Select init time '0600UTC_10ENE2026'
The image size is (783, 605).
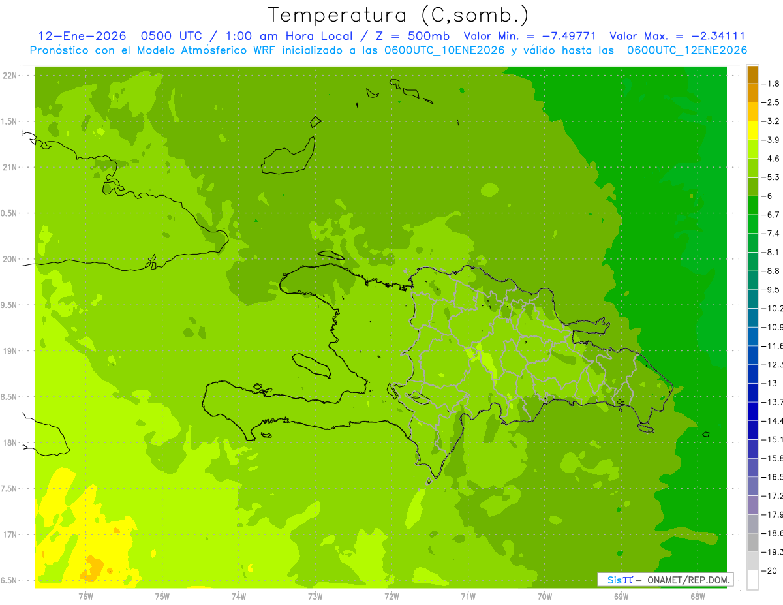click(x=445, y=50)
